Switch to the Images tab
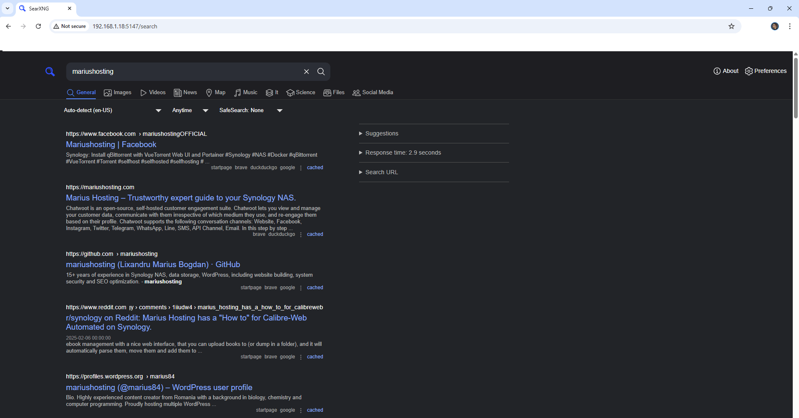Viewport: 799px width, 418px height. 117,93
